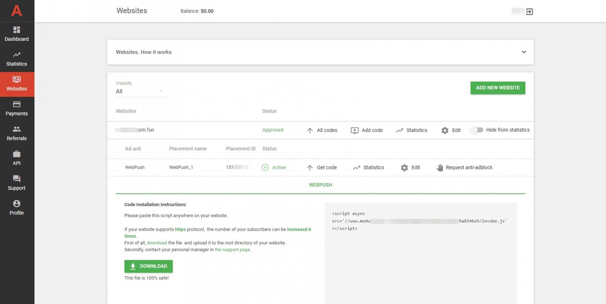Click the 'This file is 100% safe!' text
Viewport: 606px width, 304px height.
point(147,278)
